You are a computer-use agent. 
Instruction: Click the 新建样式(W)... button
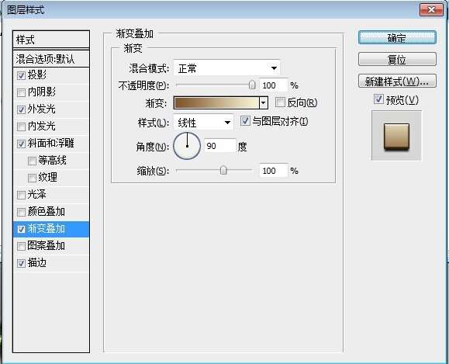(x=397, y=81)
